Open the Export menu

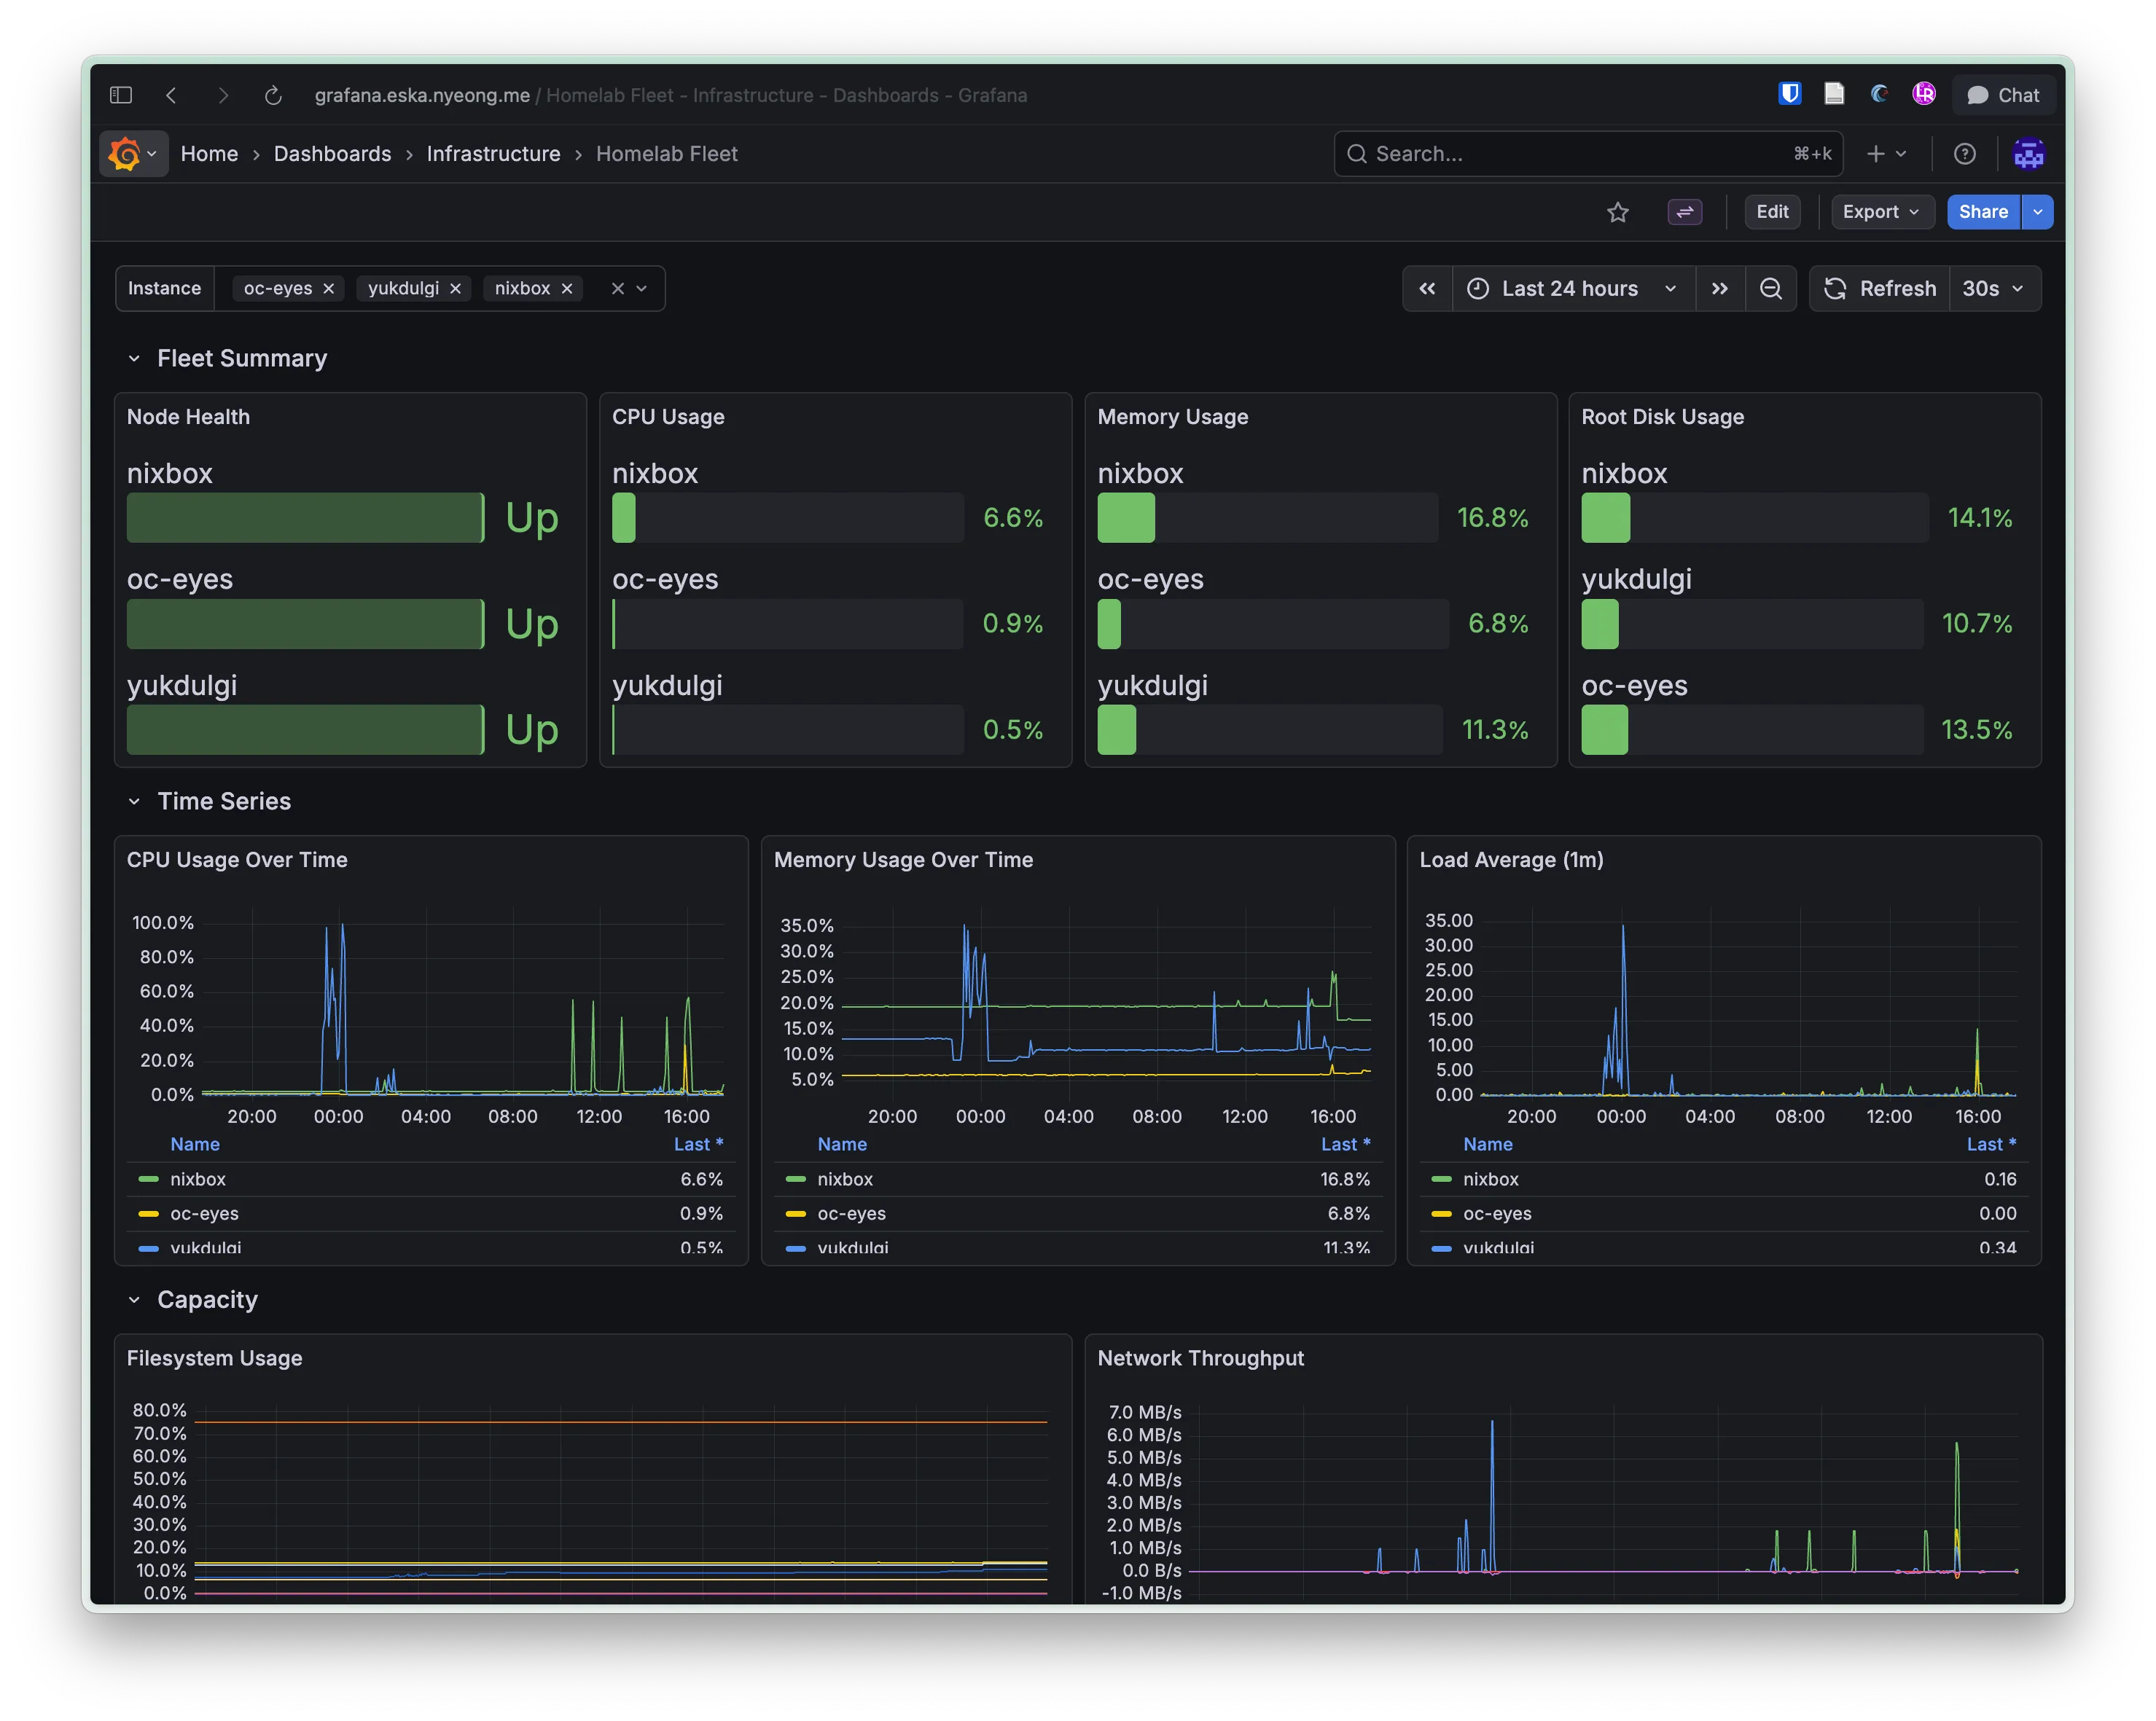click(x=1880, y=212)
